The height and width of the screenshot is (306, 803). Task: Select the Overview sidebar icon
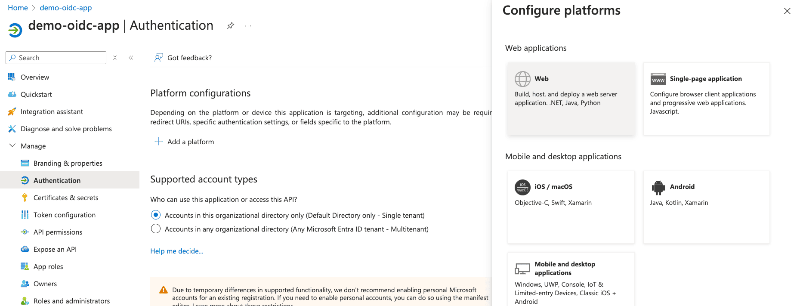coord(11,77)
